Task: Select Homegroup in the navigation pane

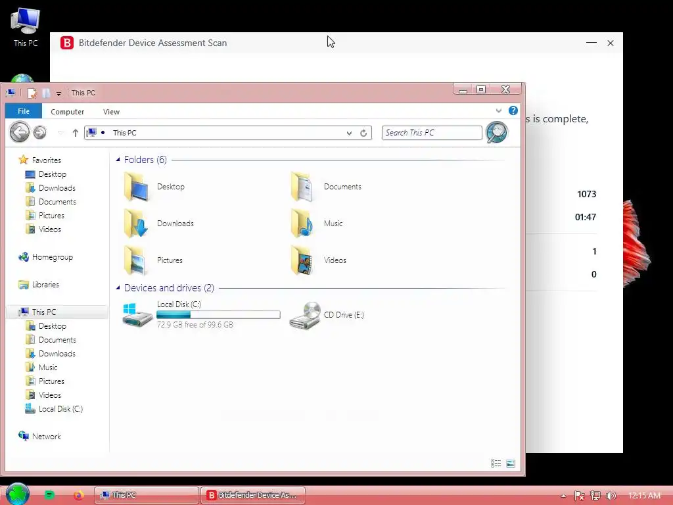Action: pyautogui.click(x=53, y=257)
